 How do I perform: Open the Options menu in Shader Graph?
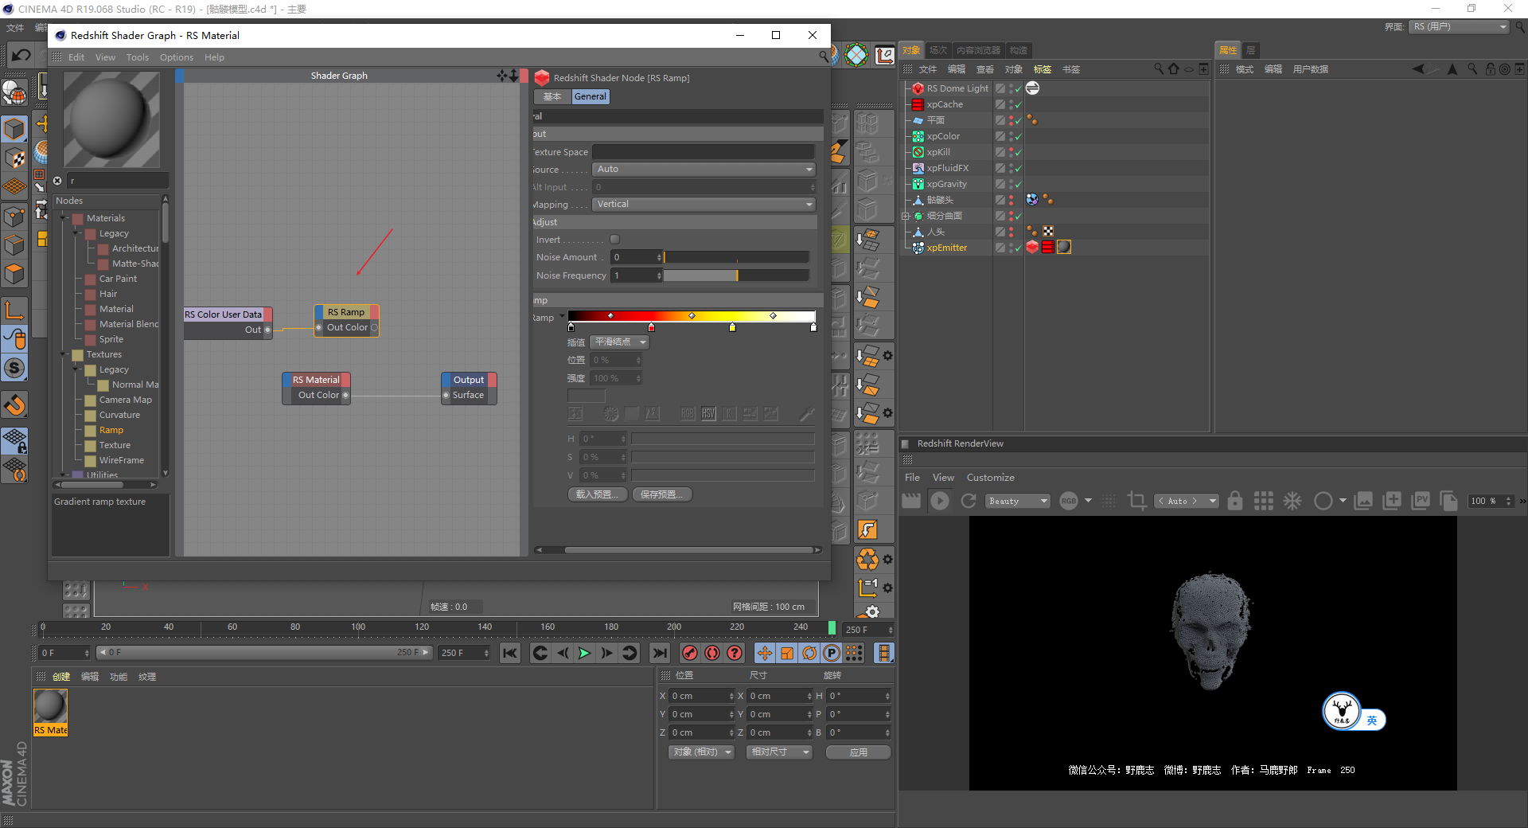tap(177, 57)
